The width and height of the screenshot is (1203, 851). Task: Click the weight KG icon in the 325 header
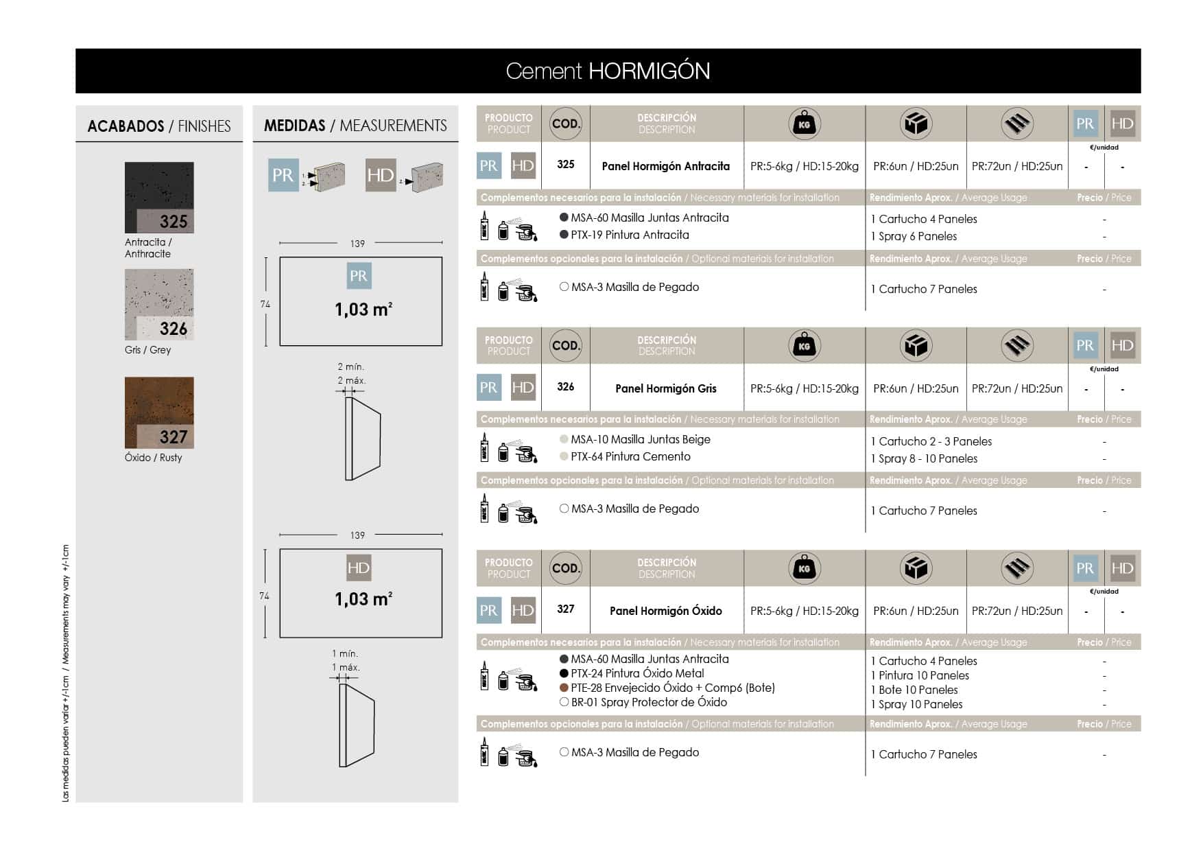pos(805,124)
